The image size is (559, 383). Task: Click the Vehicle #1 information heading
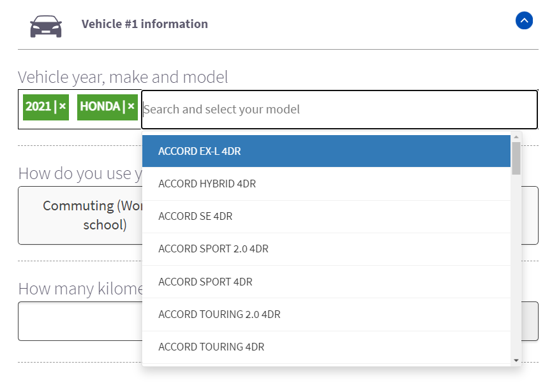(x=145, y=24)
